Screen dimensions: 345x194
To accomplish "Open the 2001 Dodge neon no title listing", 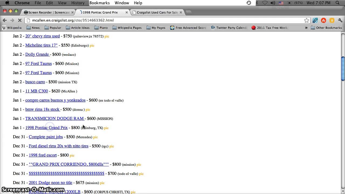I will point(50,183).
